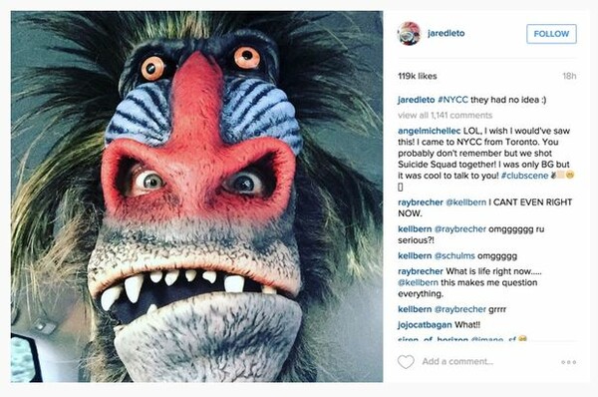Open the @schulms mention link
The width and height of the screenshot is (598, 397).
coord(454,255)
